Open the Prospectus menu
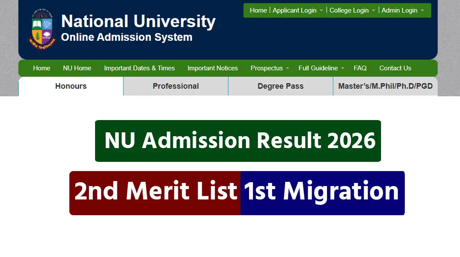The height and width of the screenshot is (257, 460). tap(267, 68)
